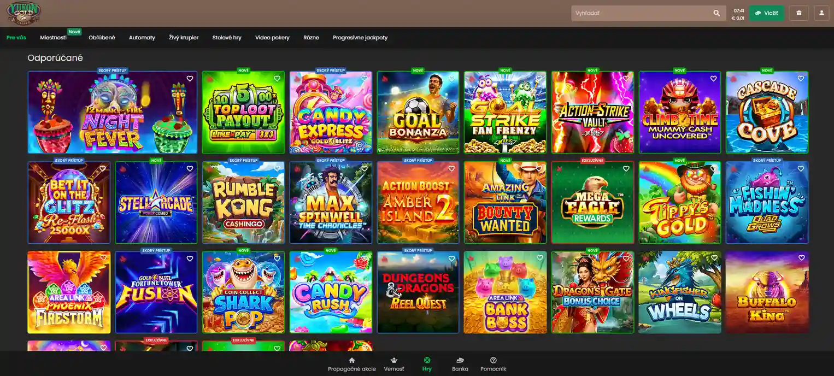Click the Odporúčané section heading
The image size is (834, 376).
55,58
